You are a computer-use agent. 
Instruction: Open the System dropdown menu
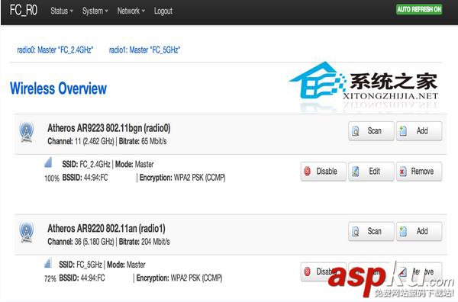[95, 11]
